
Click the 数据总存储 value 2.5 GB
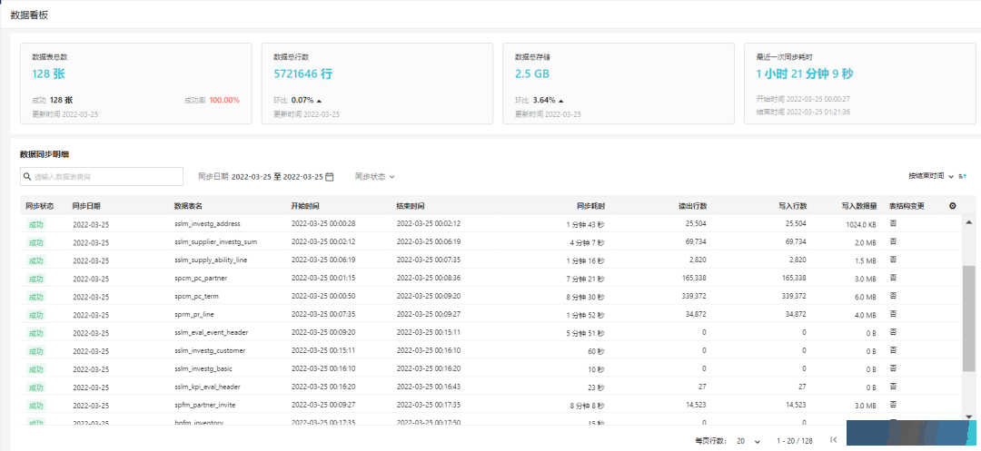[x=531, y=74]
